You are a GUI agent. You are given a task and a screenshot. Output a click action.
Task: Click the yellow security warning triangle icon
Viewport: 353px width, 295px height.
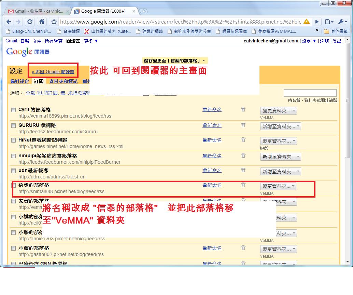coord(306,22)
